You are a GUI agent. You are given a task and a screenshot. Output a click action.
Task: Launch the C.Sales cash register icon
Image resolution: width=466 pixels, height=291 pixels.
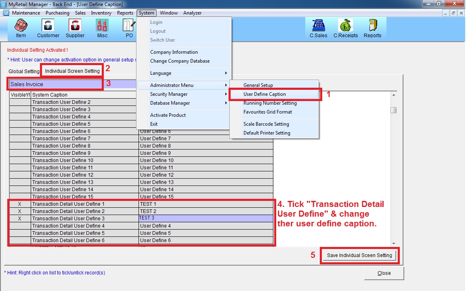coord(318,28)
